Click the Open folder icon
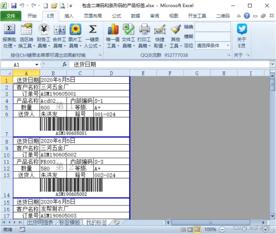The width and height of the screenshot is (276, 234). [x=54, y=5]
